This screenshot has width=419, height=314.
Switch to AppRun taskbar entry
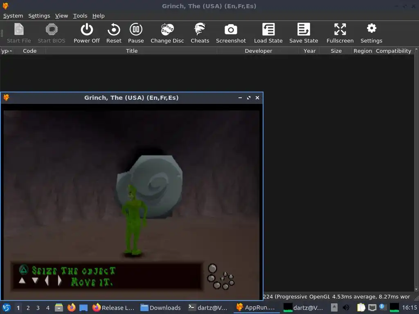pos(256,307)
